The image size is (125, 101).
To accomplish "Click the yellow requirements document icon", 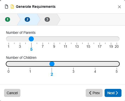I will [x=12, y=7].
